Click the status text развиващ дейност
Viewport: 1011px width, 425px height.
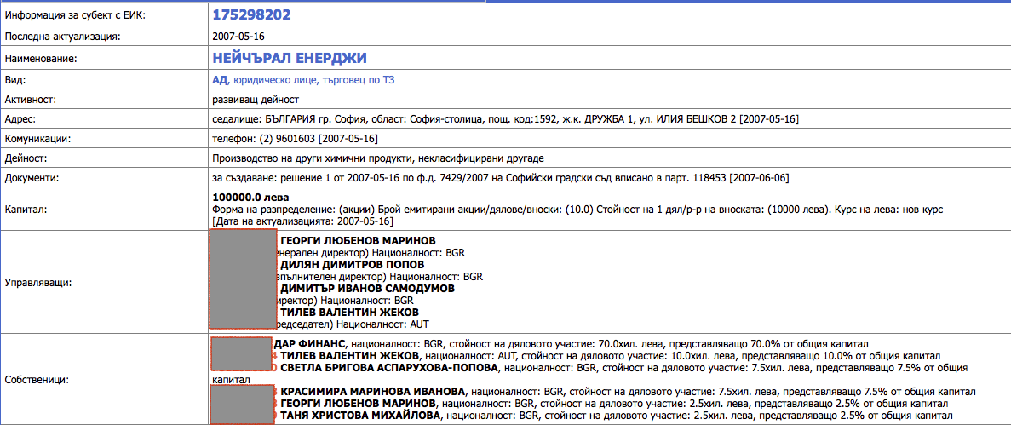pos(256,100)
